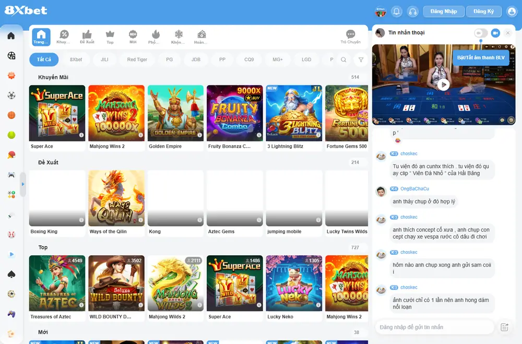Switch to the Khuy... promotions tab
This screenshot has height=344, width=522.
(64, 37)
